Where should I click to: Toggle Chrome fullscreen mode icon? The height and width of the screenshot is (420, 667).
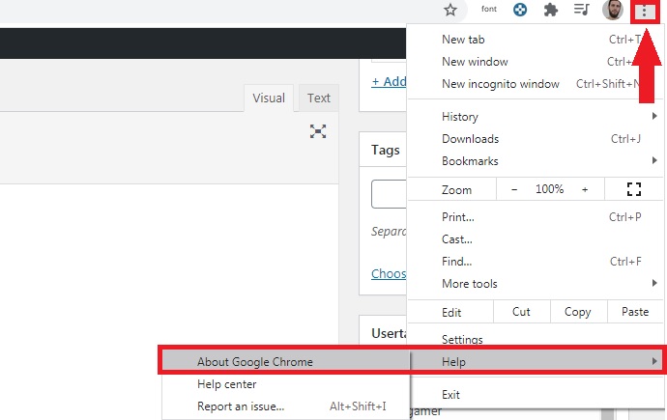634,189
